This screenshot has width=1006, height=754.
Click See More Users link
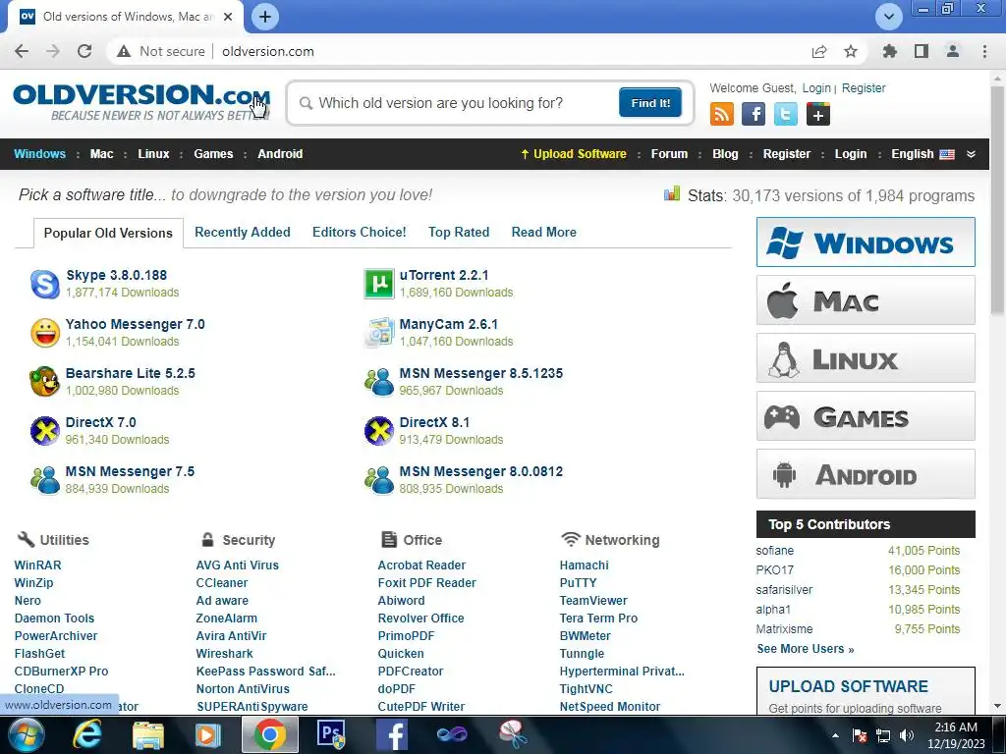pyautogui.click(x=806, y=649)
